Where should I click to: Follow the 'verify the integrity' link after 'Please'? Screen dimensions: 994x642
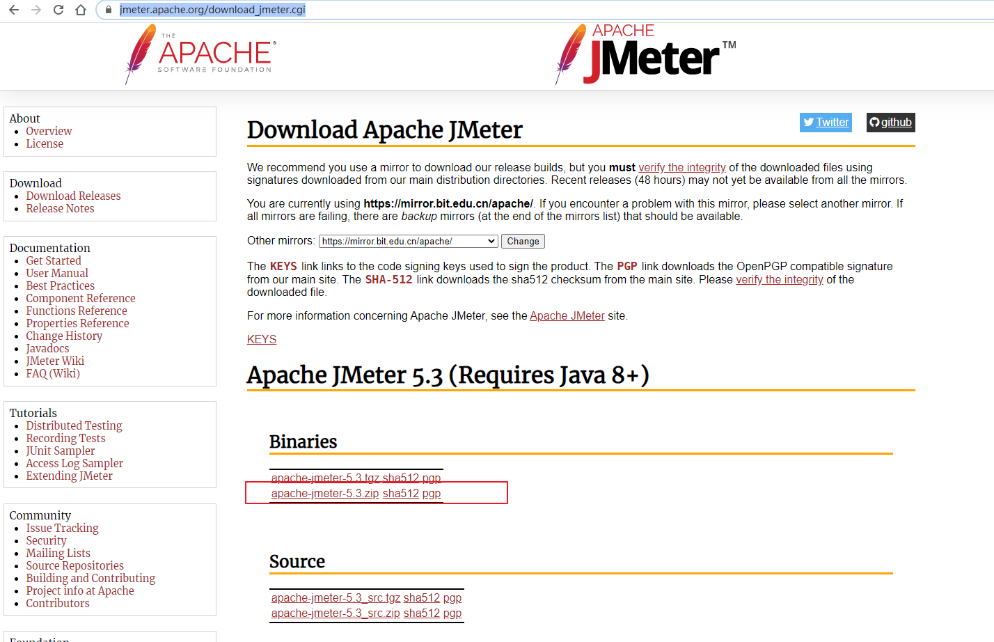780,279
